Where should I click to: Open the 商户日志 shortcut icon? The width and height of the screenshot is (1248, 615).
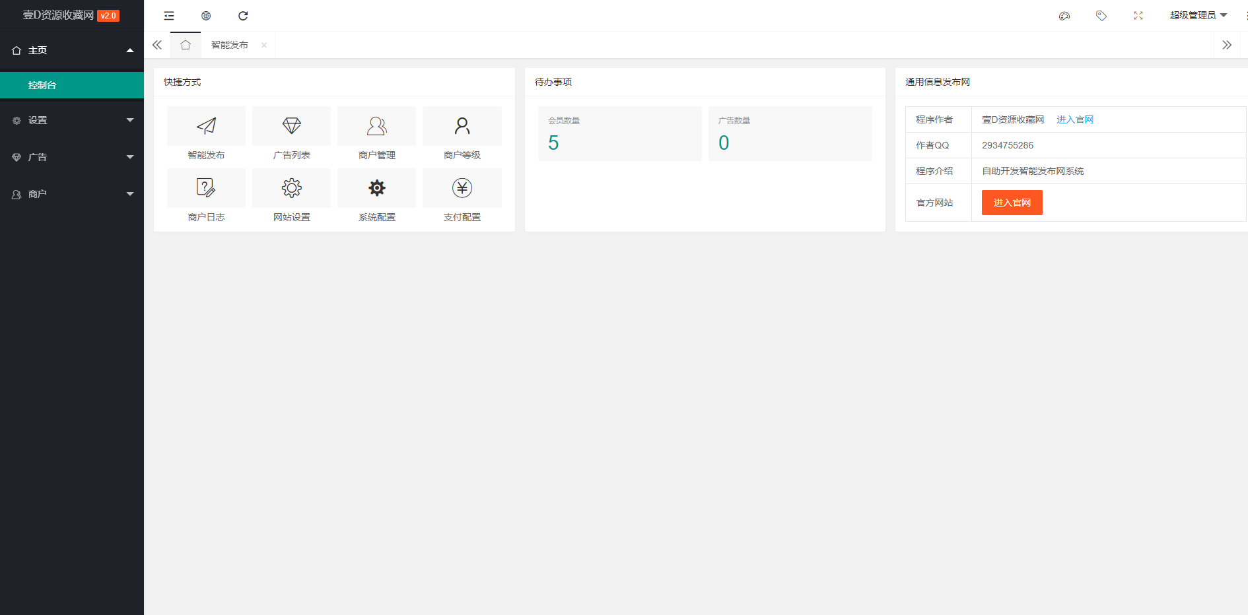[206, 188]
